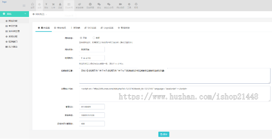The height and width of the screenshot is (139, 272).
Task: Click inside the 访客统计代码 script textarea
Action: 175,94
